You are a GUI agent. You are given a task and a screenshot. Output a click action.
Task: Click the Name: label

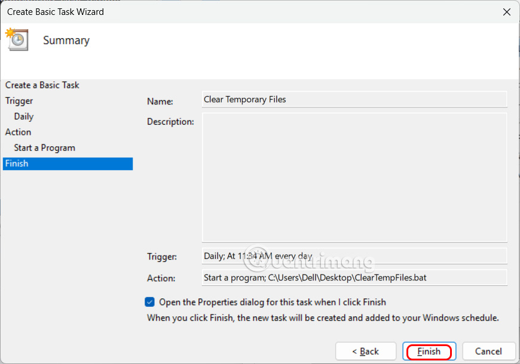click(x=160, y=101)
